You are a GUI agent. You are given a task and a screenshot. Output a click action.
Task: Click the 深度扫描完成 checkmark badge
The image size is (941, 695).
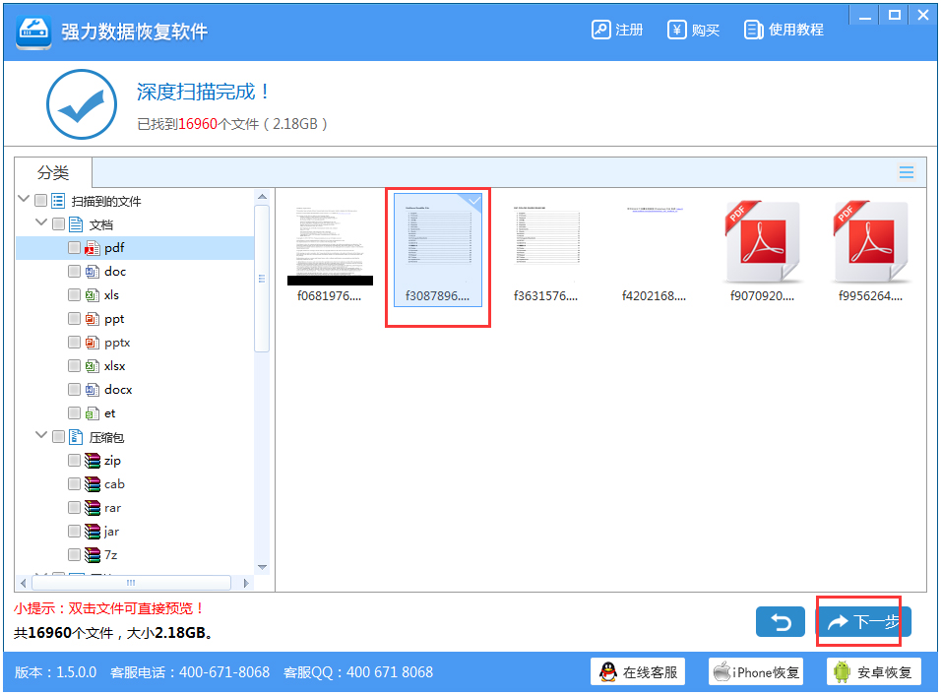82,103
